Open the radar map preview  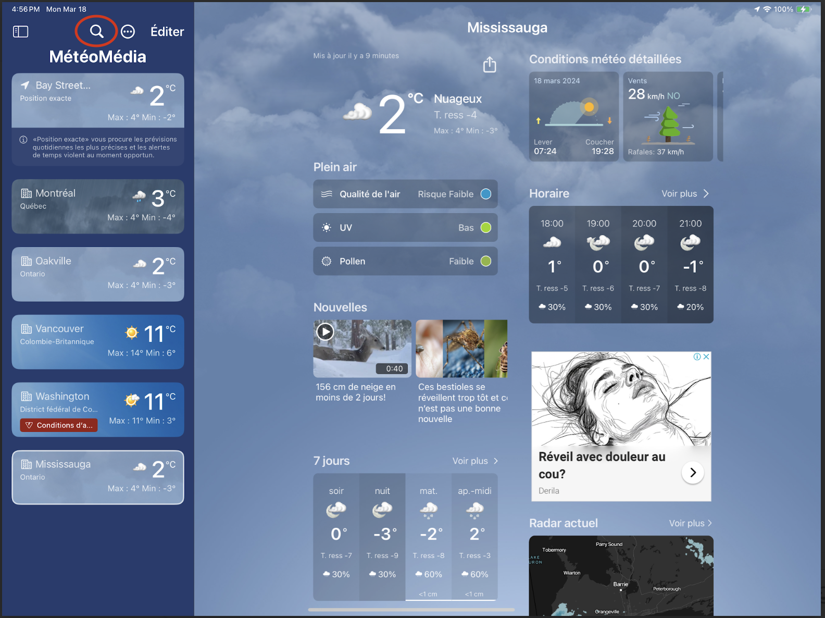point(621,576)
